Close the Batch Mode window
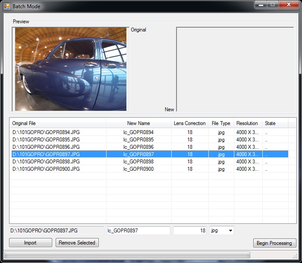Screen dimensions: 302x263 point(289,5)
